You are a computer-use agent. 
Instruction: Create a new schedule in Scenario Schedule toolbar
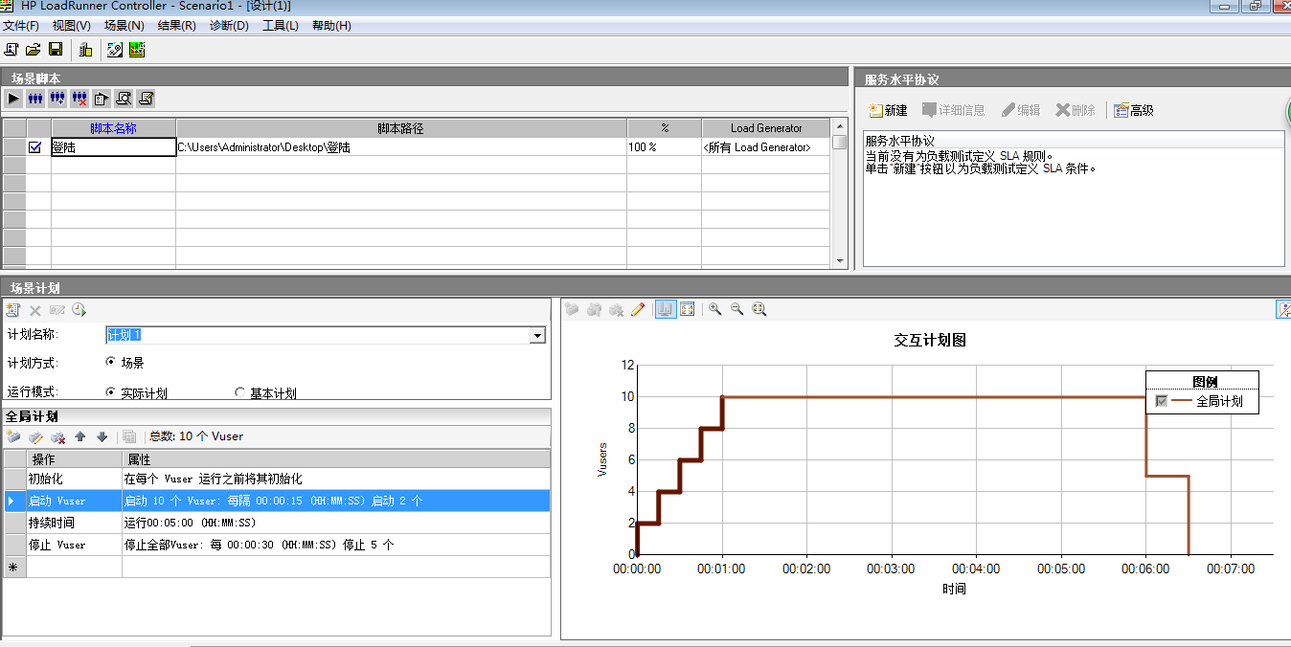pyautogui.click(x=12, y=309)
